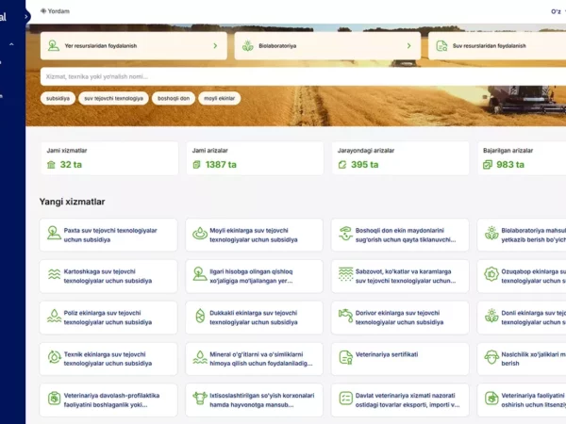Select the subsidiya filter tag

tap(58, 98)
